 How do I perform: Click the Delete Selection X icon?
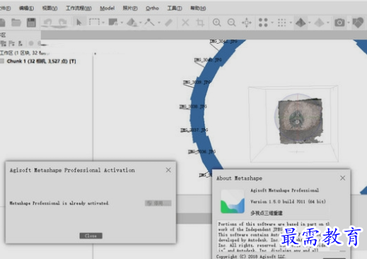pyautogui.click(x=185, y=23)
